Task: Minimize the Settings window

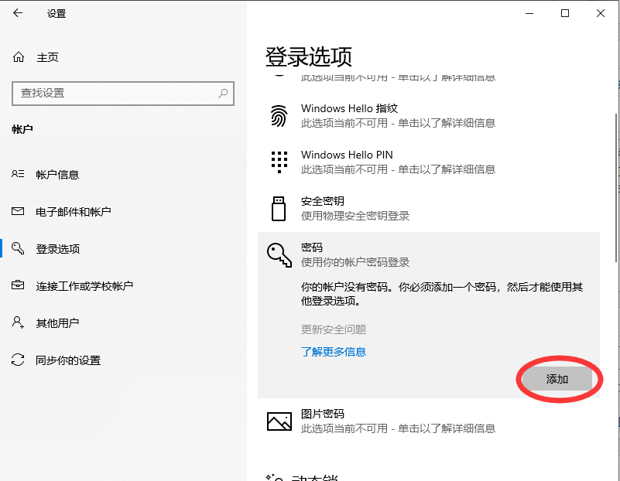Action: tap(529, 13)
